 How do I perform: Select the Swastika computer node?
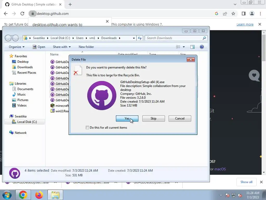pyautogui.click(x=20, y=116)
